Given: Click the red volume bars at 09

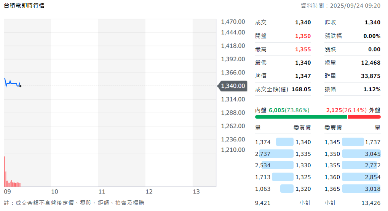Looking at the screenshot, I should [x=12, y=172].
